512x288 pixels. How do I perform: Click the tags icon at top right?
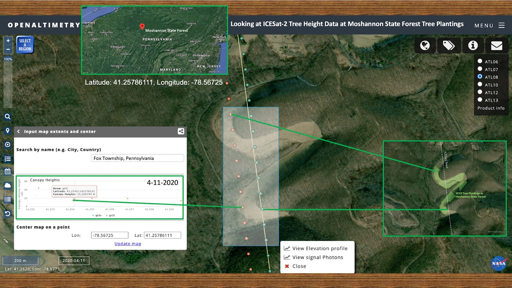pos(449,45)
